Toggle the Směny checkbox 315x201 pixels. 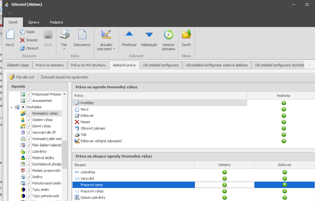point(29,177)
